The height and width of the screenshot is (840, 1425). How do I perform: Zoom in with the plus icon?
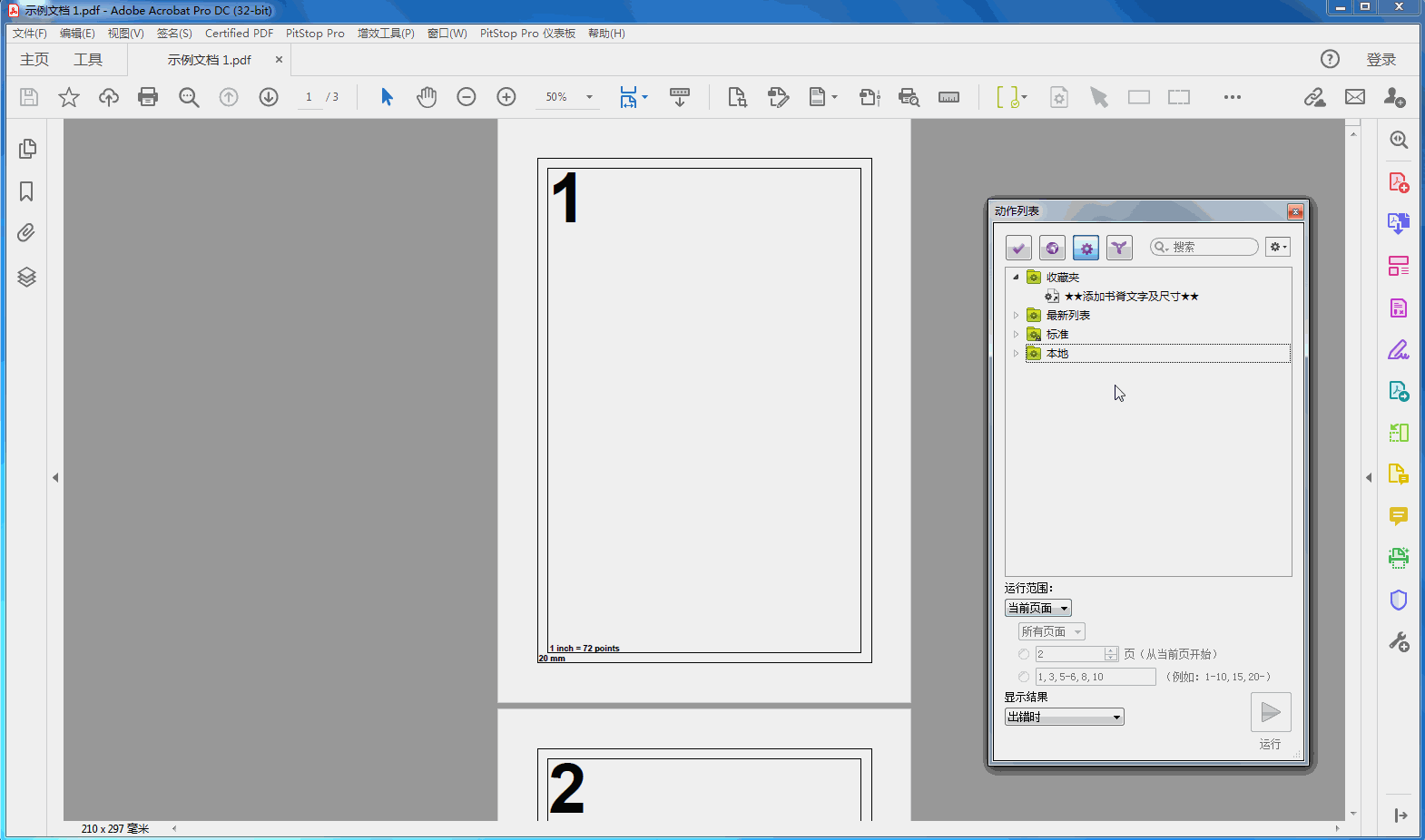tap(506, 97)
